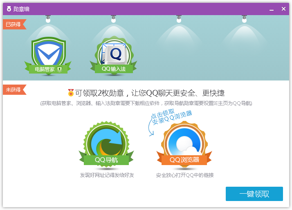The width and height of the screenshot is (292, 210).
Task: Click the QQ输入法 green ribbon label
Action: (x=113, y=69)
